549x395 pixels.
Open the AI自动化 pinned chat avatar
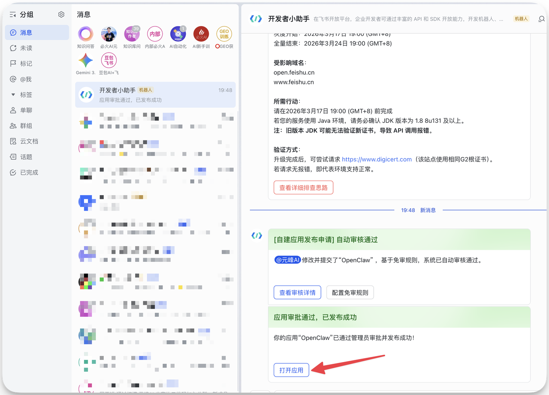point(178,34)
